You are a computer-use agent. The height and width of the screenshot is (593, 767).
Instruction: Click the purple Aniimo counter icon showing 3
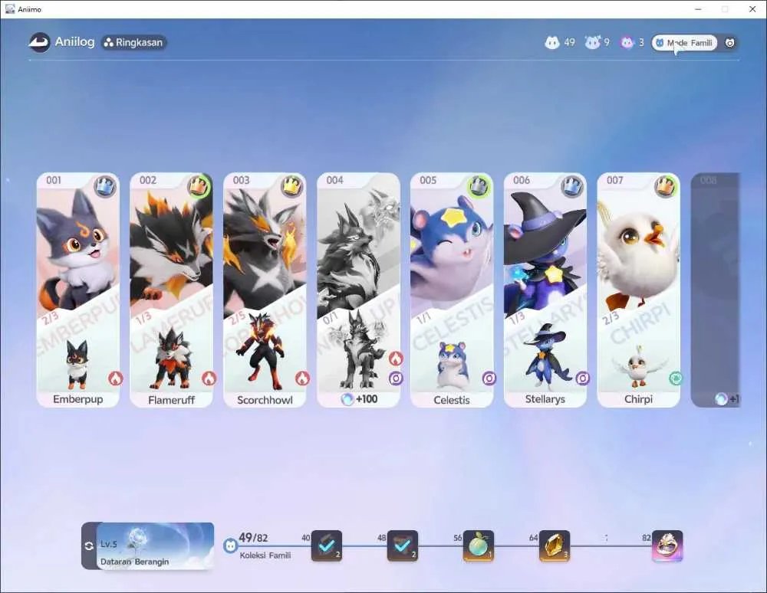pyautogui.click(x=627, y=42)
